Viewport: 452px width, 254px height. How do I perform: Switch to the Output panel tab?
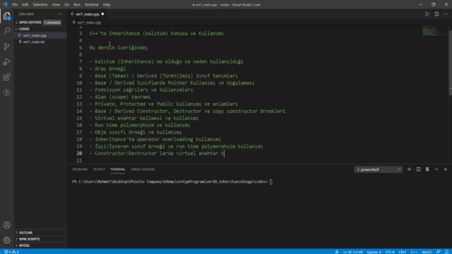point(99,169)
